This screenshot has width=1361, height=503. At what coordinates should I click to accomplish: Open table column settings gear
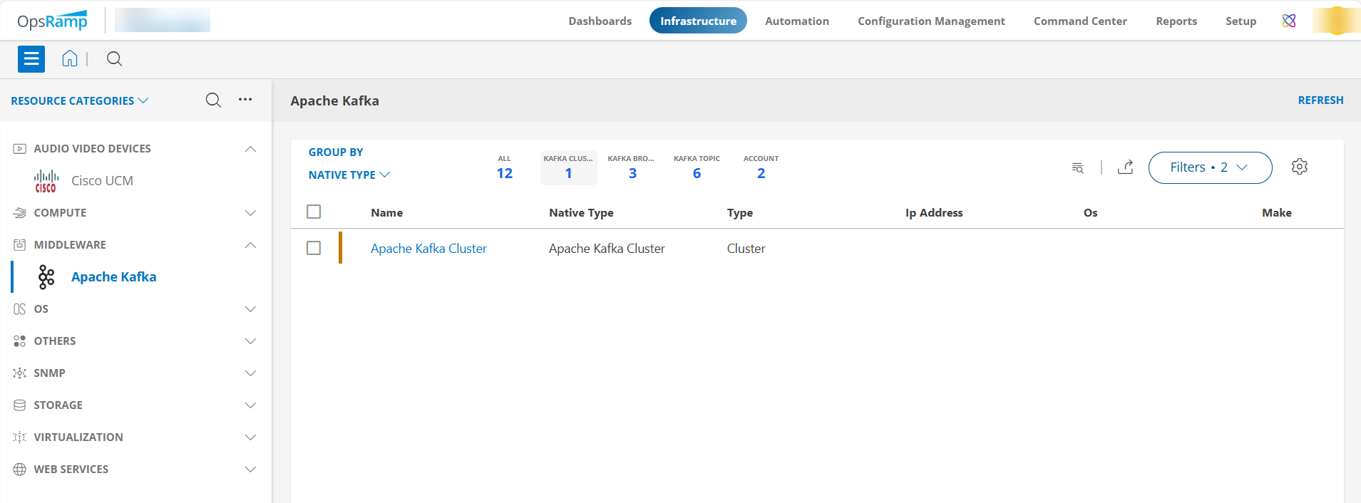tap(1299, 167)
